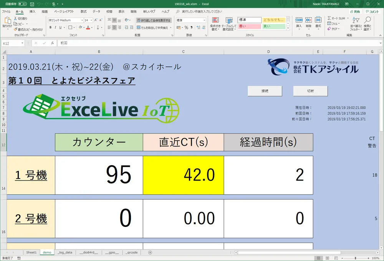Click the decrease font size icon
This screenshot has width=384, height=261.
pyautogui.click(x=101, y=20)
